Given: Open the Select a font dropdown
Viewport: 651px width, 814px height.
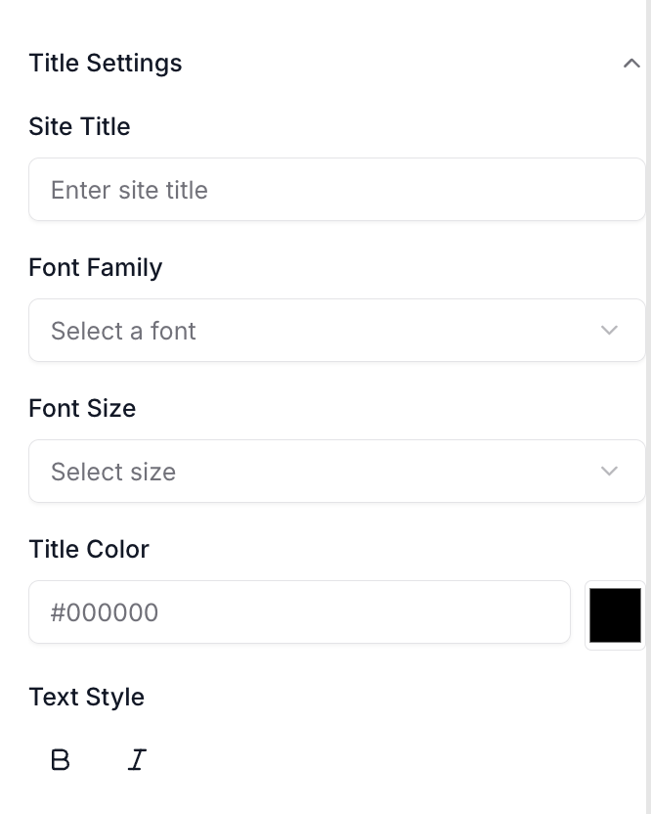Looking at the screenshot, I should (x=336, y=330).
